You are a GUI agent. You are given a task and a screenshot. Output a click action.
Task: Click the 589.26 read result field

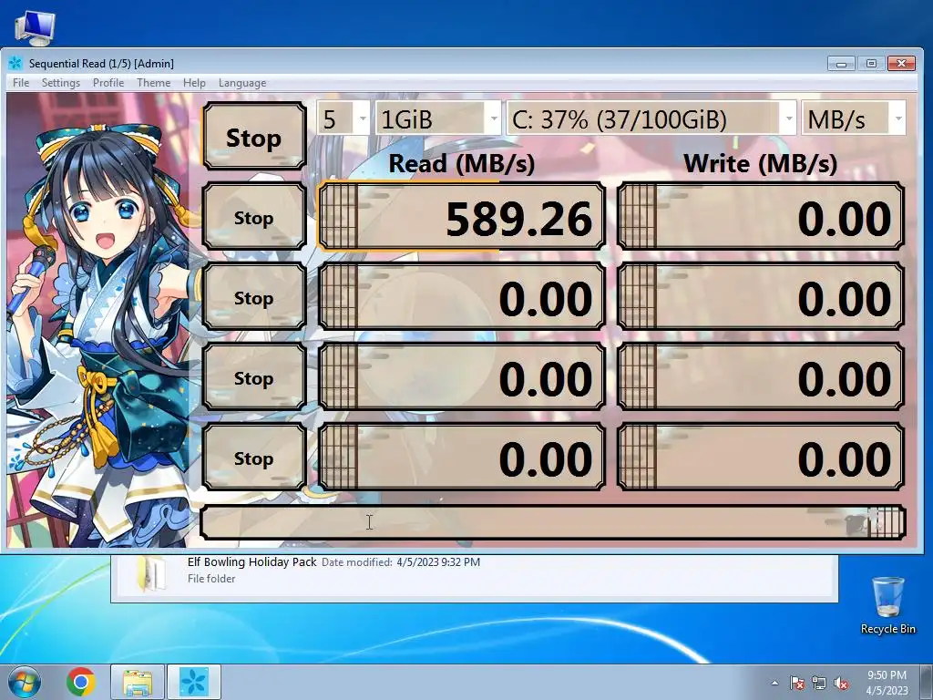(462, 217)
